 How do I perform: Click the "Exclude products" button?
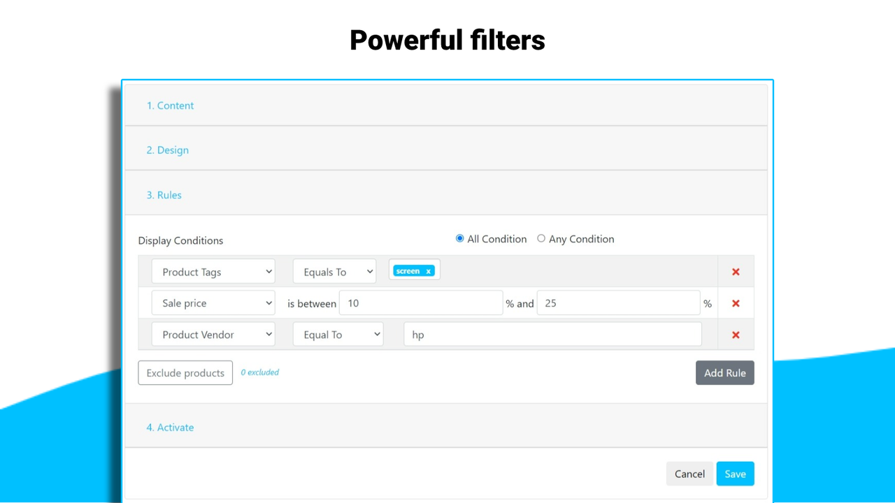185,372
